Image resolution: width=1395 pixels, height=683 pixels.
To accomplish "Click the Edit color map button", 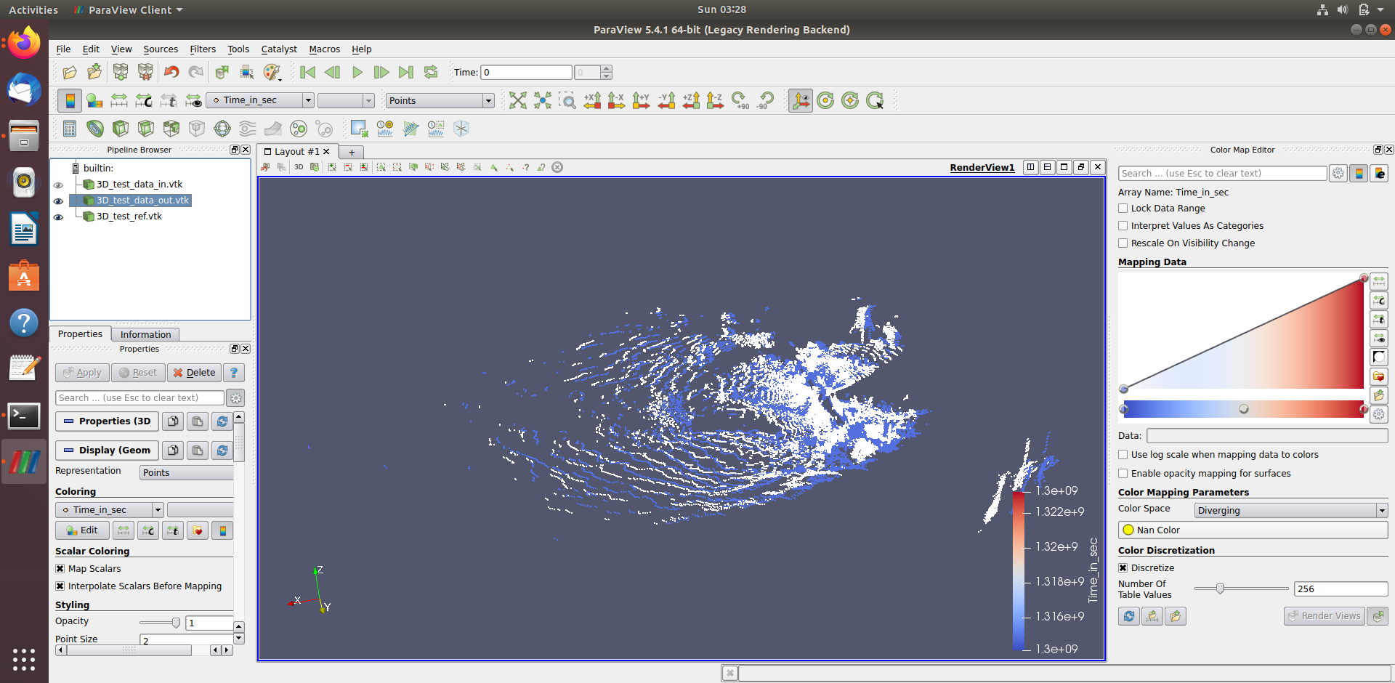I will 82,530.
